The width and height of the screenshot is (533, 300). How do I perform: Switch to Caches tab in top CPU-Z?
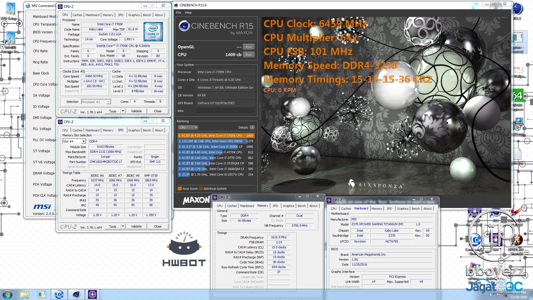(x=77, y=15)
